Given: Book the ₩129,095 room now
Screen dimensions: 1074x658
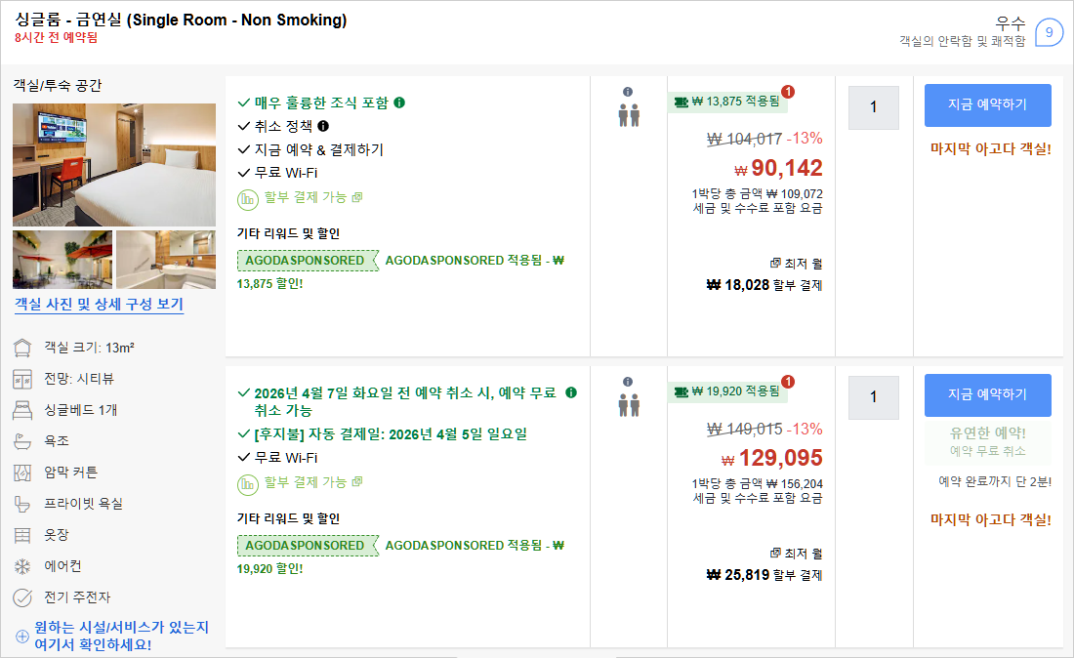Looking at the screenshot, I should pos(987,394).
